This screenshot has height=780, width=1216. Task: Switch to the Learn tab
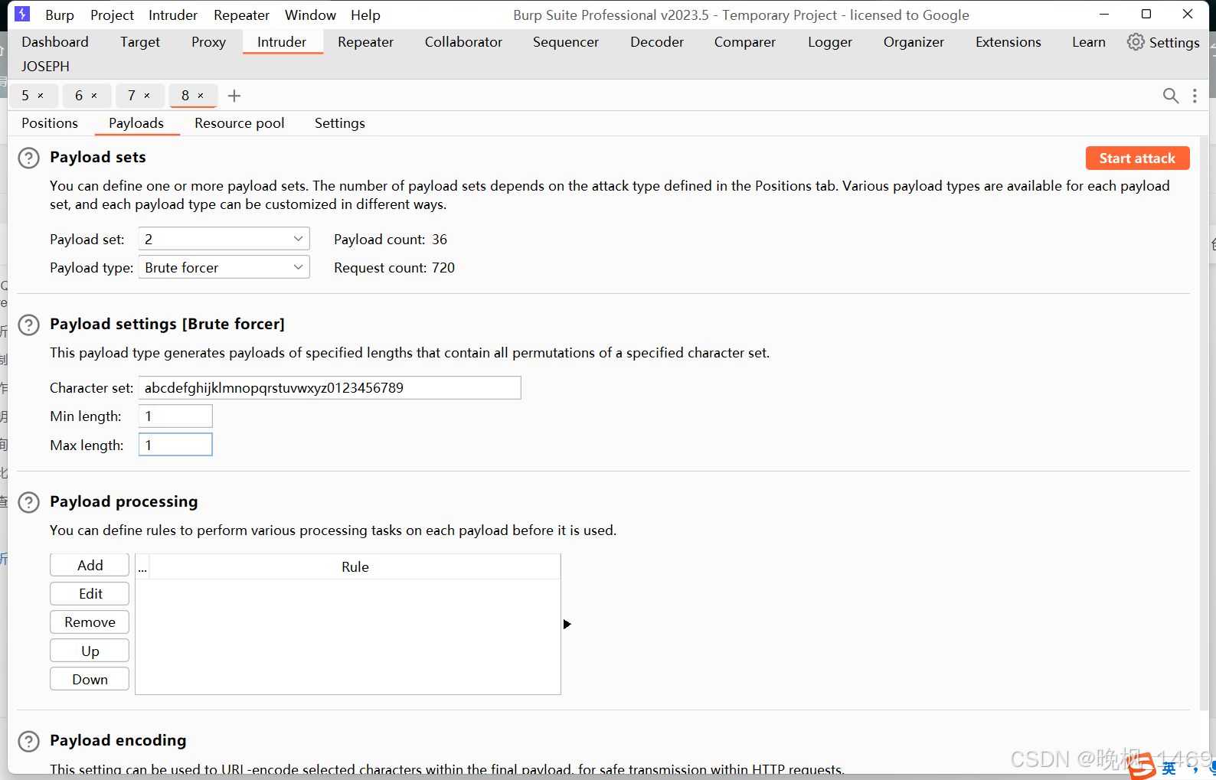[x=1089, y=42]
